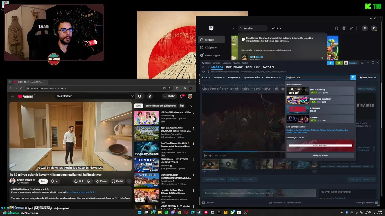This screenshot has height=216, width=385.
Task: Start YouTube voice search microphone
Action: 150,96
